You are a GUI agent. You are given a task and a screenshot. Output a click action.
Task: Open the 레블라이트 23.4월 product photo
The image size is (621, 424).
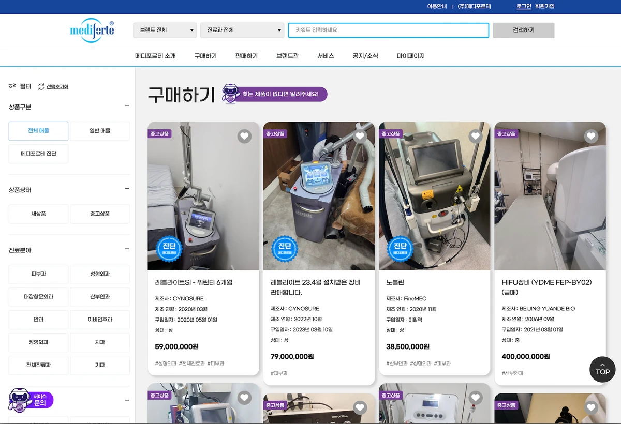click(x=319, y=196)
